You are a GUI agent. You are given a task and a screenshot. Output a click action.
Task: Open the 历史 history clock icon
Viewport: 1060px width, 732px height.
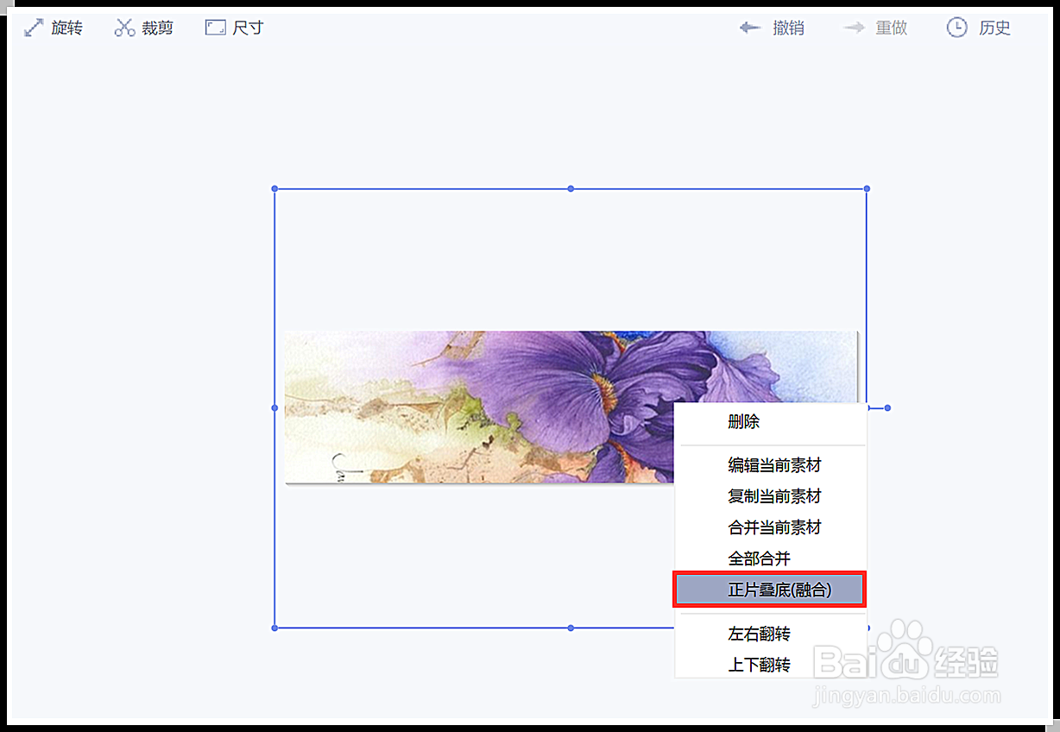click(x=956, y=27)
